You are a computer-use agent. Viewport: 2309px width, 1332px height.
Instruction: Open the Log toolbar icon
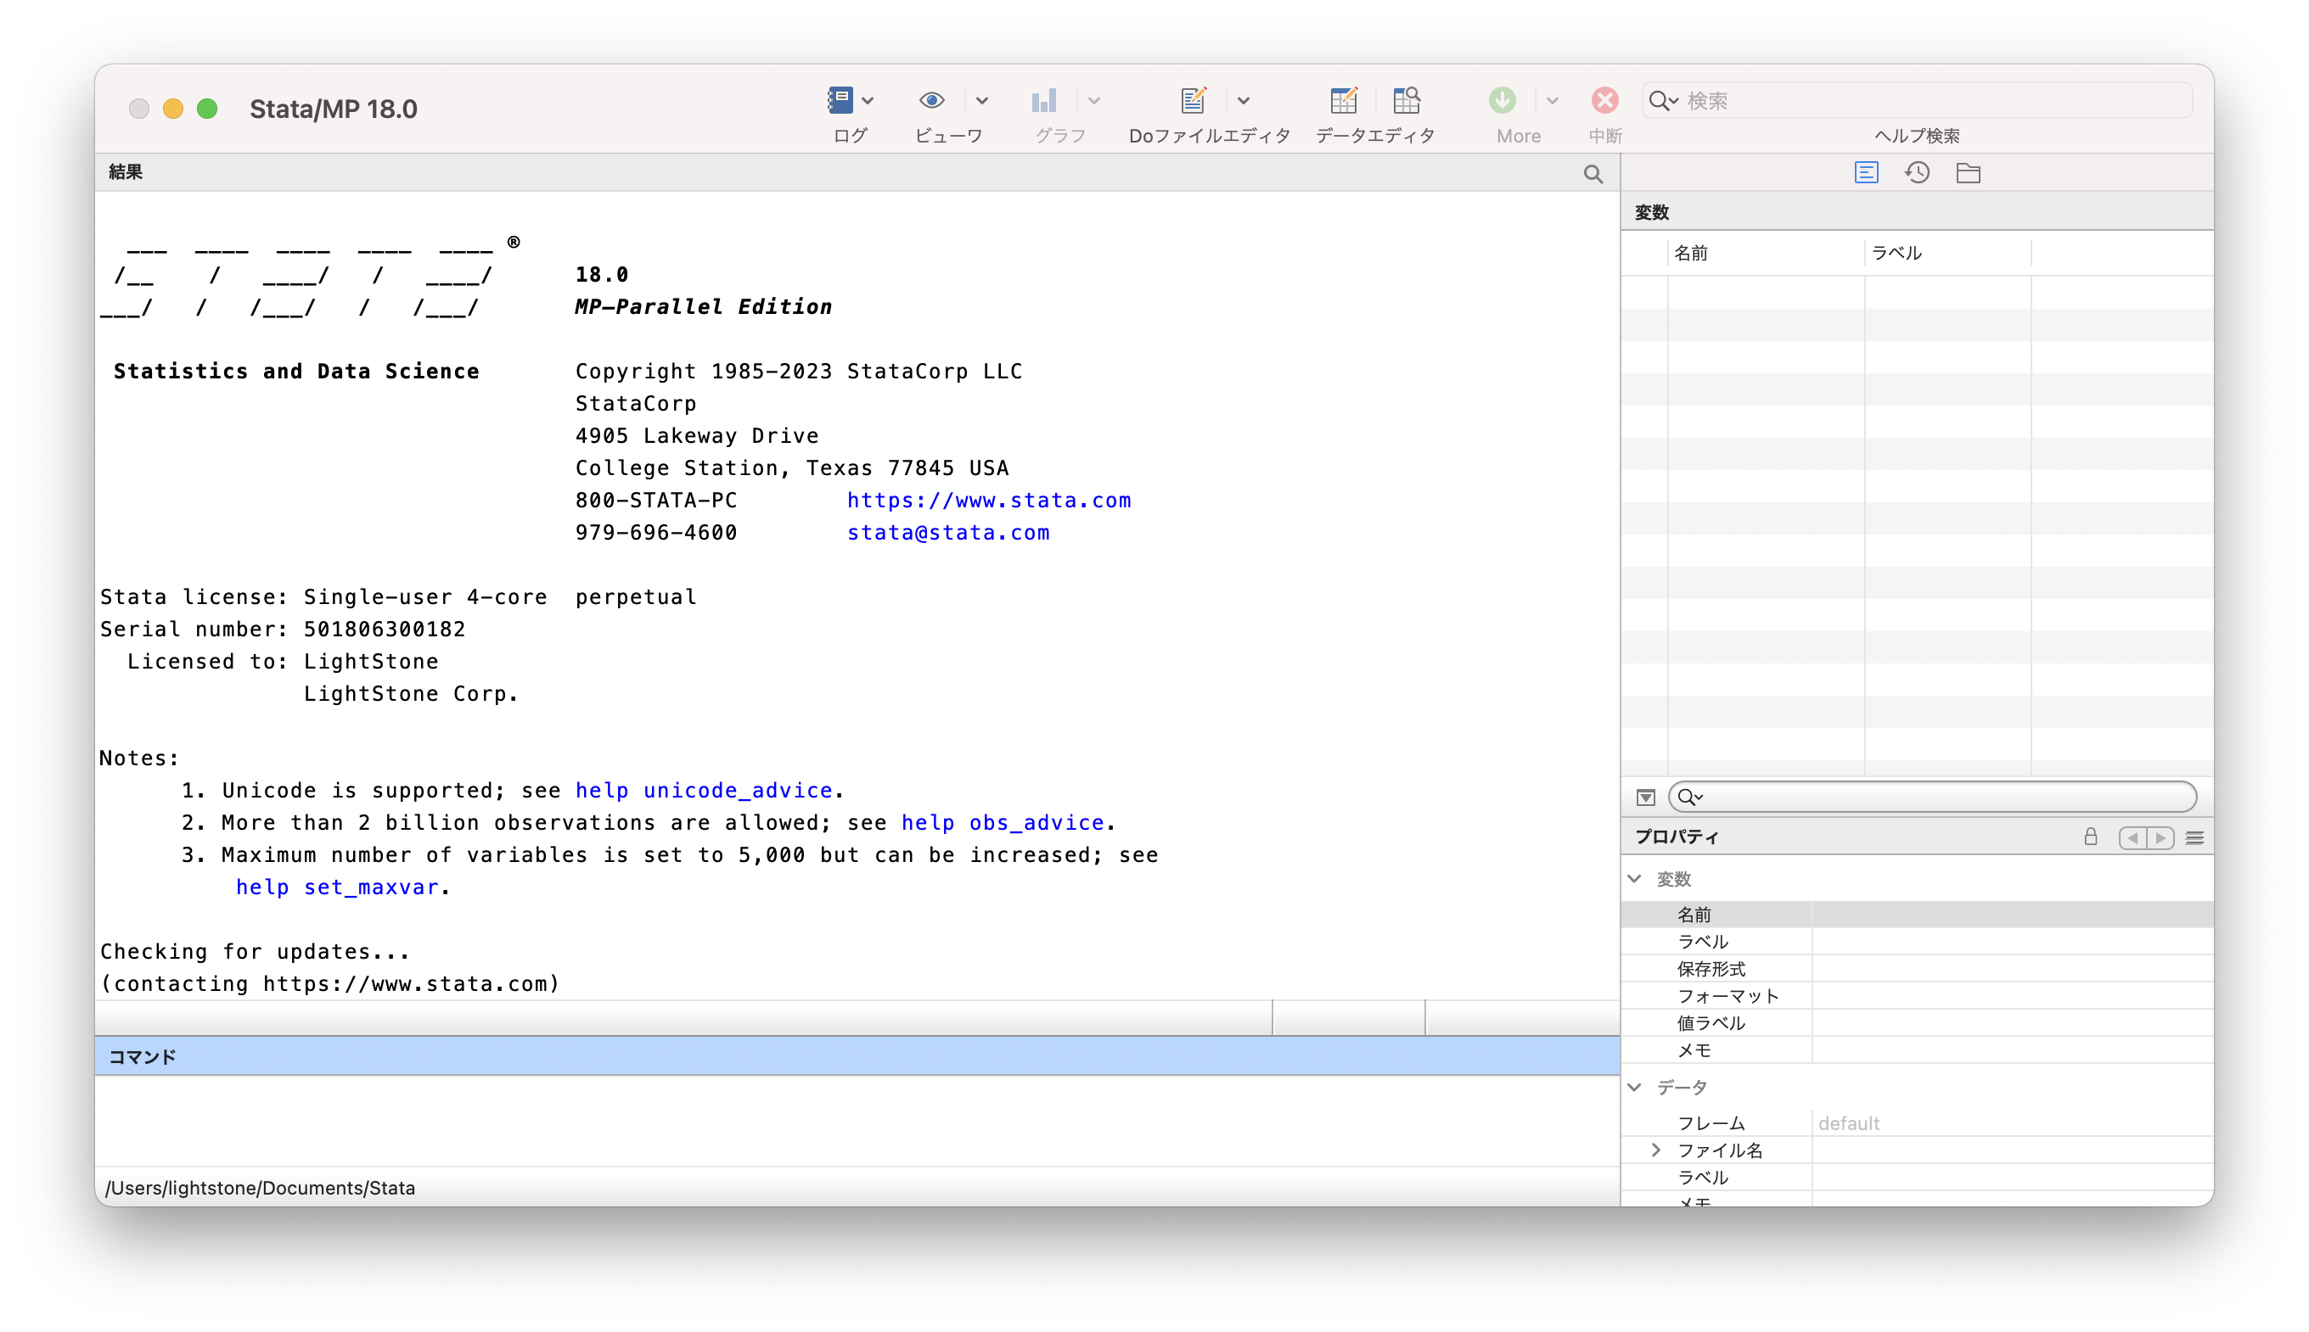(x=840, y=100)
